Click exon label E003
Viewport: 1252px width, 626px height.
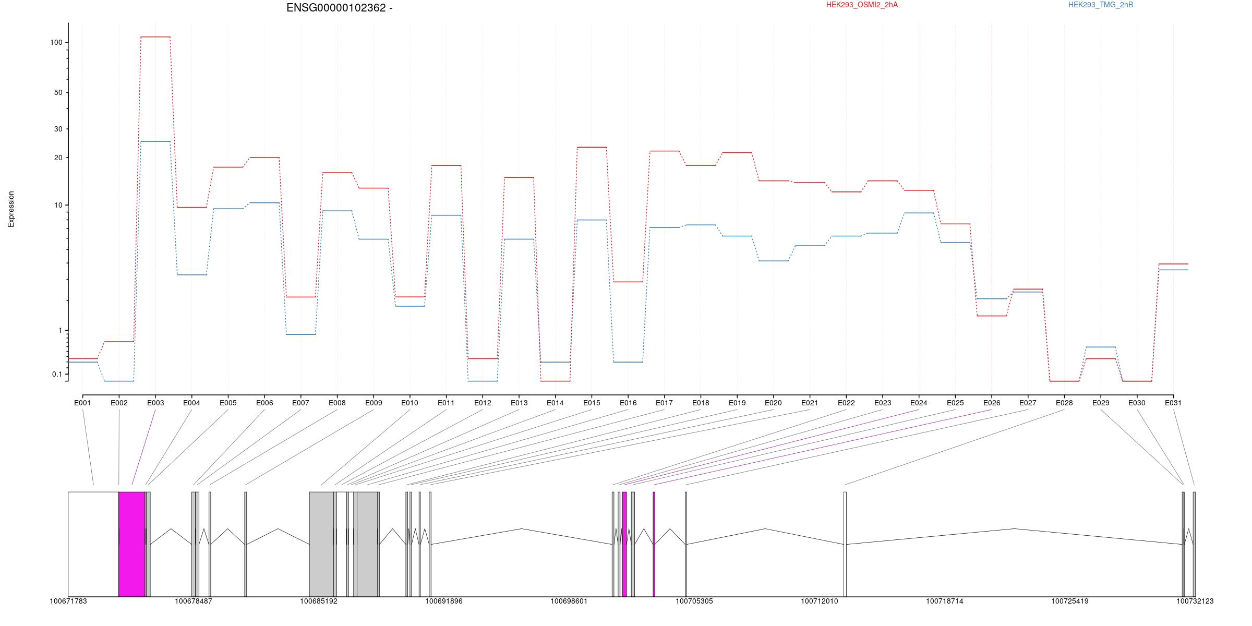click(155, 403)
